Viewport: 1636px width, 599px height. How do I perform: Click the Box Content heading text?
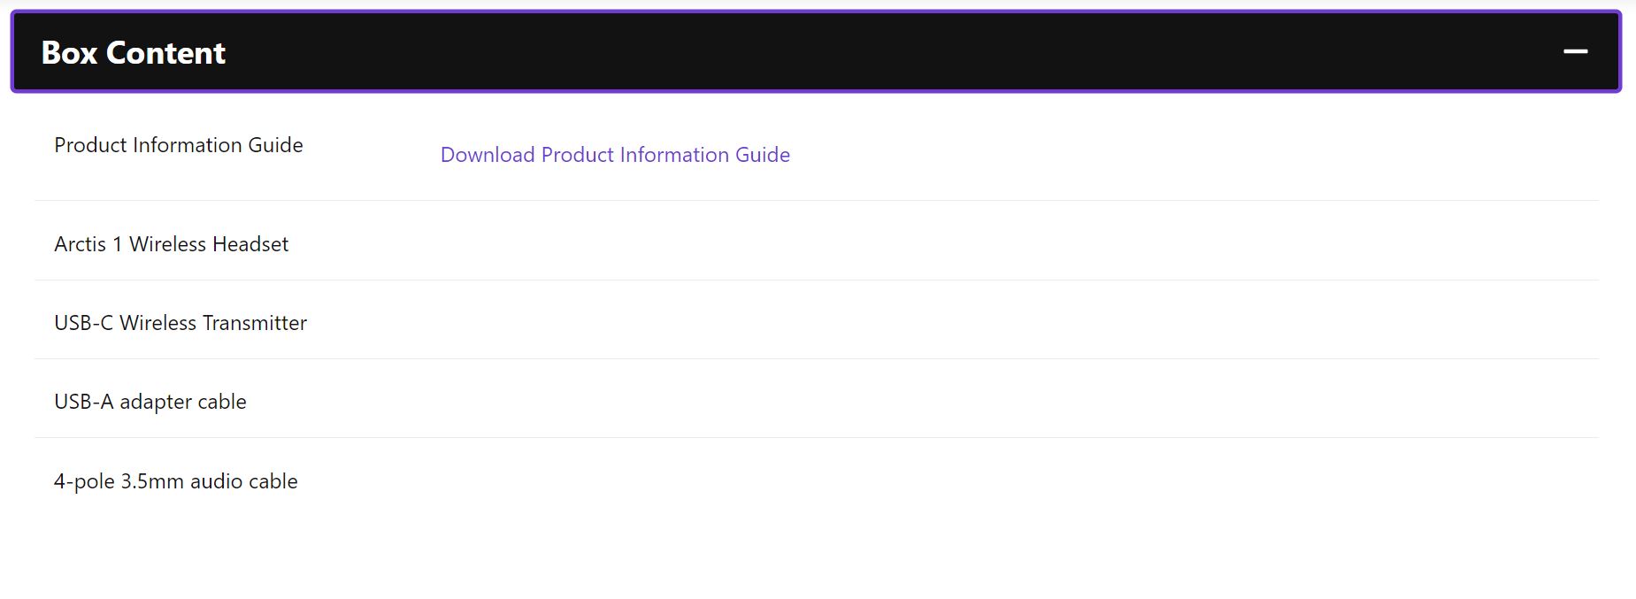134,53
